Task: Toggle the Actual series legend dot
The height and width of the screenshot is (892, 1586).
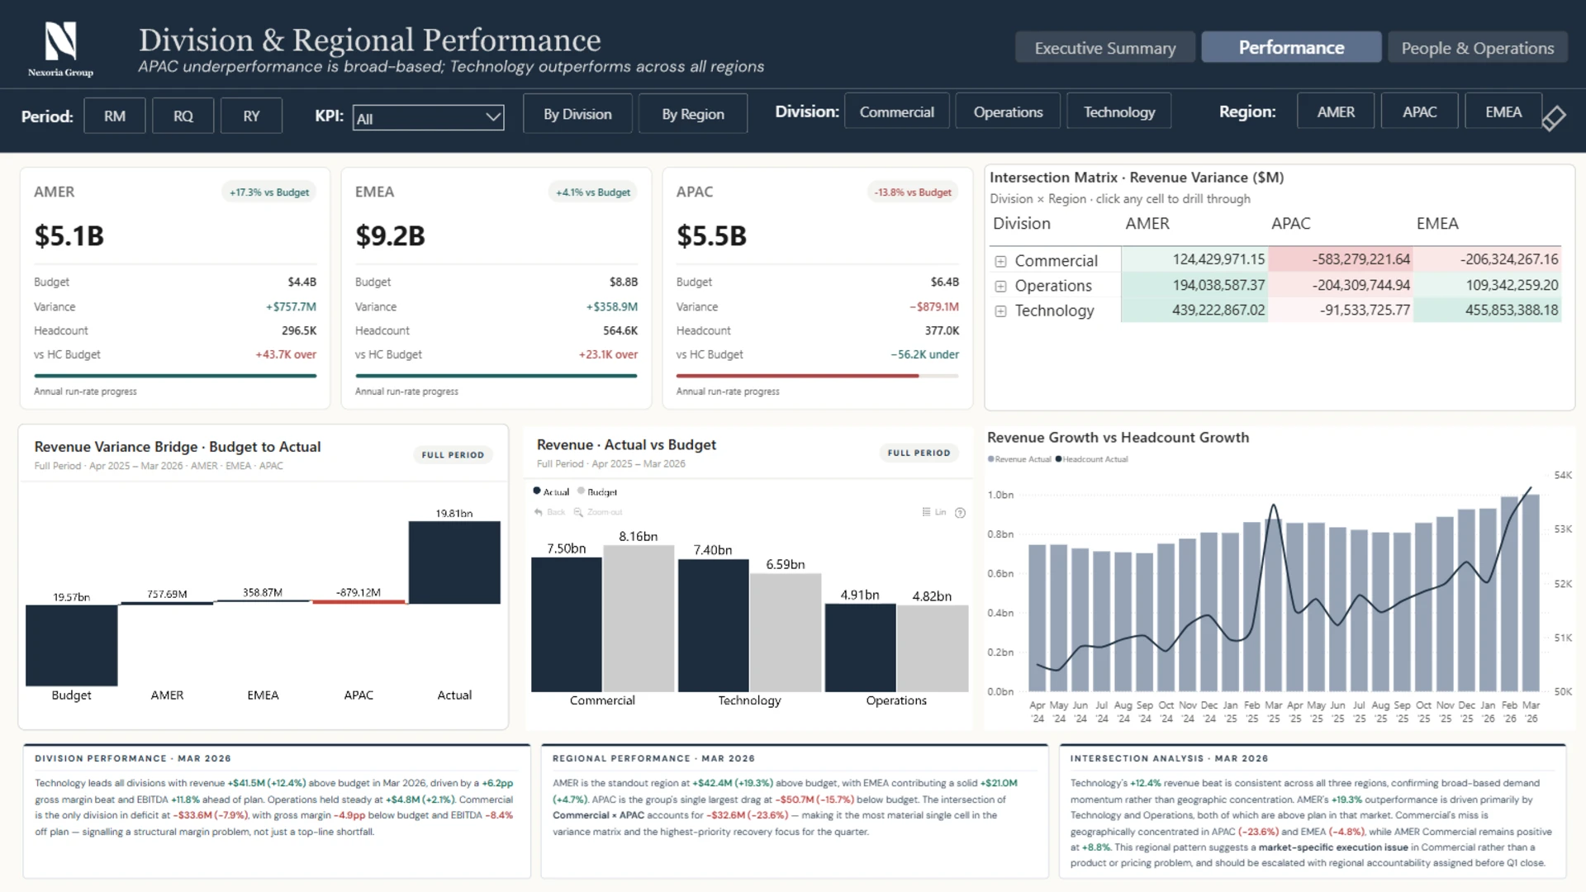Action: 537,491
